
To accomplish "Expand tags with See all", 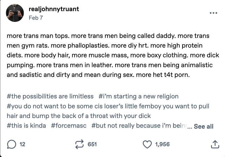I will [204, 126].
